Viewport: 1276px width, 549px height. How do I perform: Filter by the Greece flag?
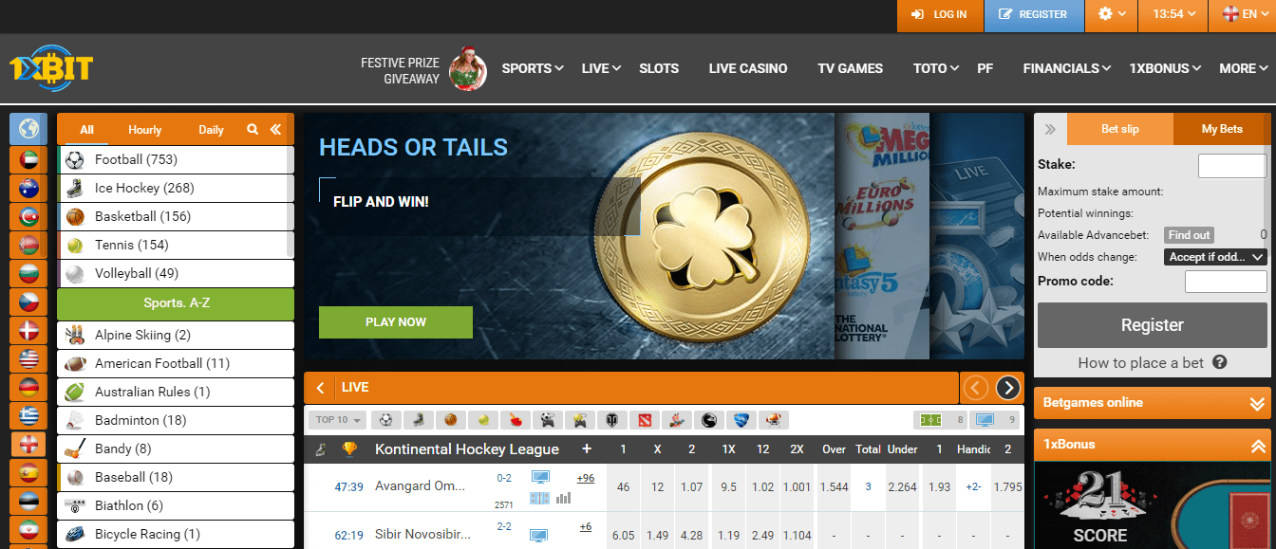(x=28, y=415)
